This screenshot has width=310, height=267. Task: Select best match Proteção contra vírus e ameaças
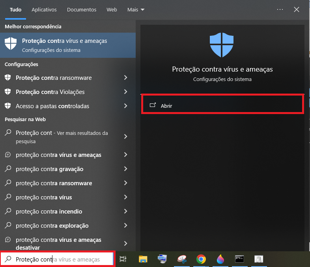point(68,45)
